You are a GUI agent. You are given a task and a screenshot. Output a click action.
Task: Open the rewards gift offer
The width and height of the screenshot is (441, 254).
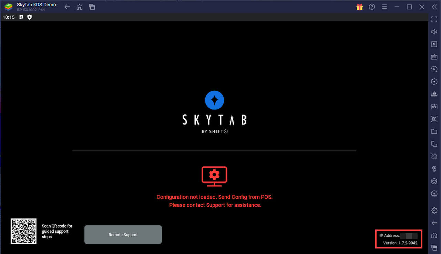click(x=359, y=7)
